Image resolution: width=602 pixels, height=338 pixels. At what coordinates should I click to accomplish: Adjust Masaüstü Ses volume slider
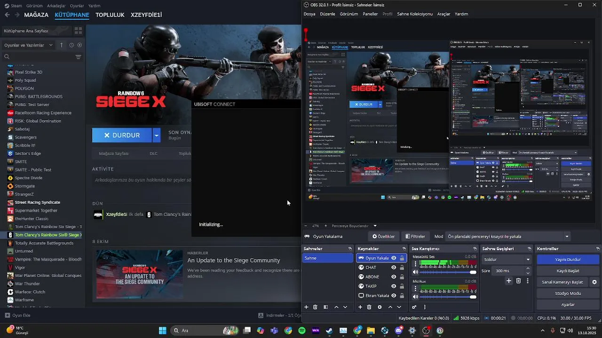pos(448,272)
